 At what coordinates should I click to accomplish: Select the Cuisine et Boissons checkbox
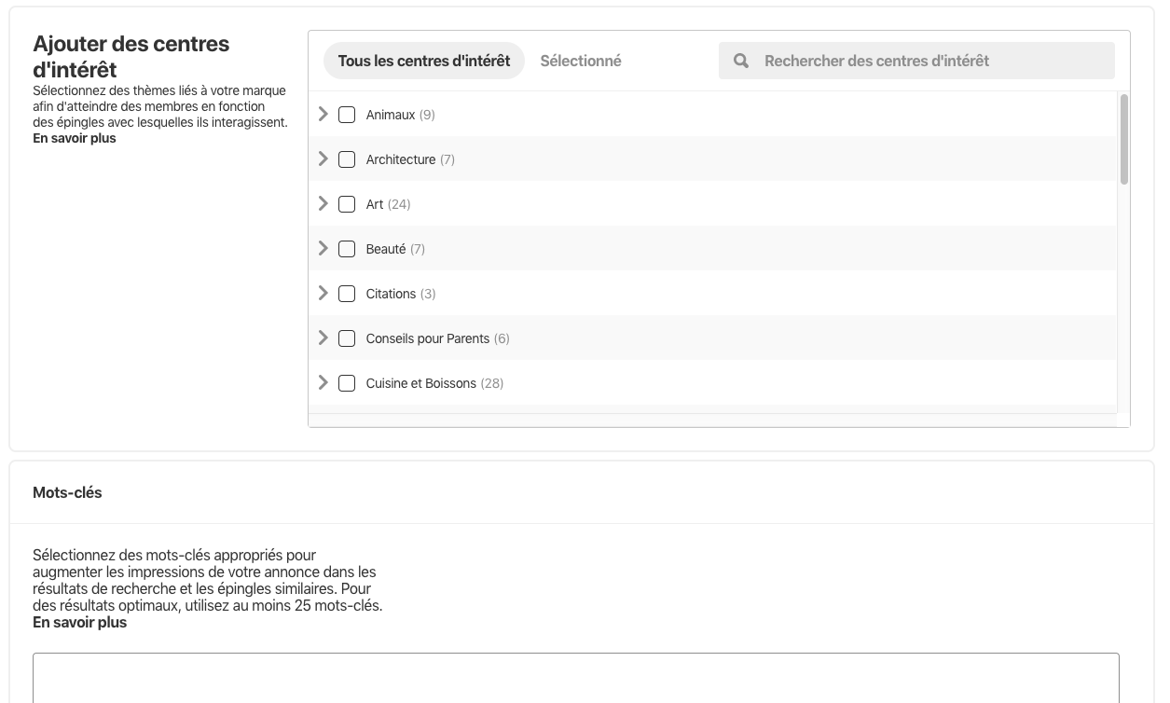tap(347, 383)
